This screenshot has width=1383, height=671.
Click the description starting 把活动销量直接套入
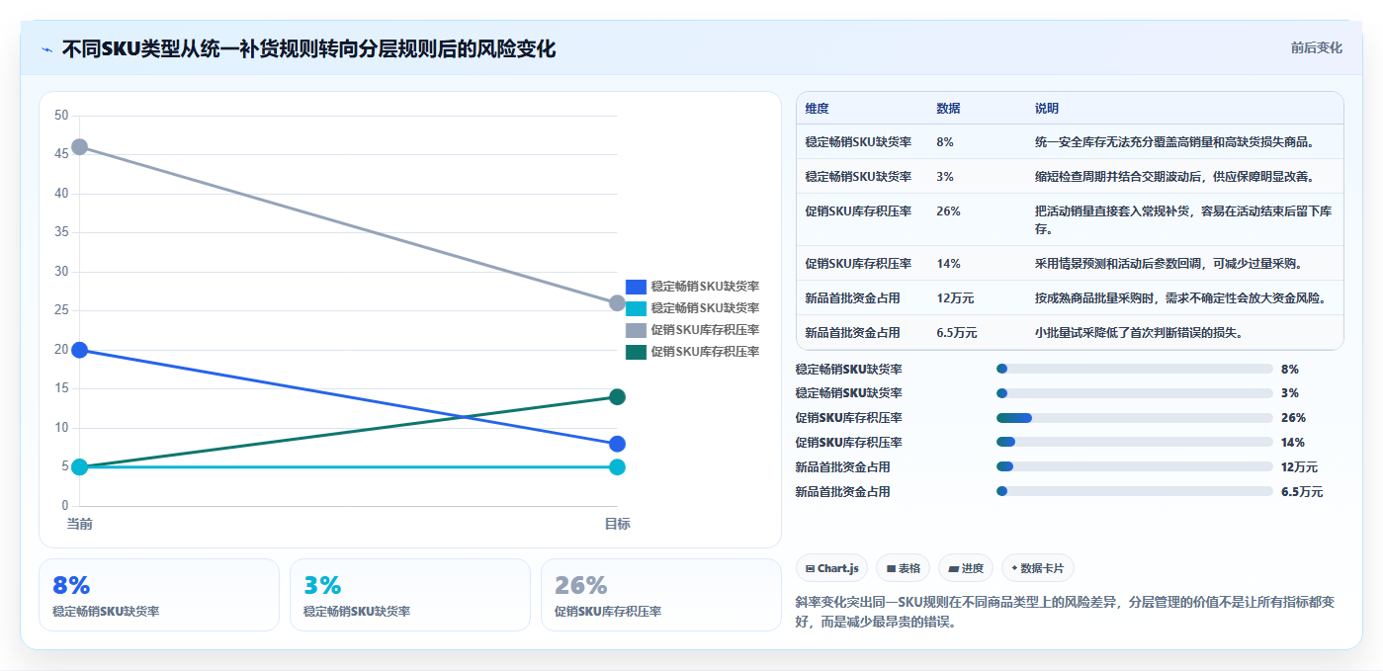coord(1183,220)
